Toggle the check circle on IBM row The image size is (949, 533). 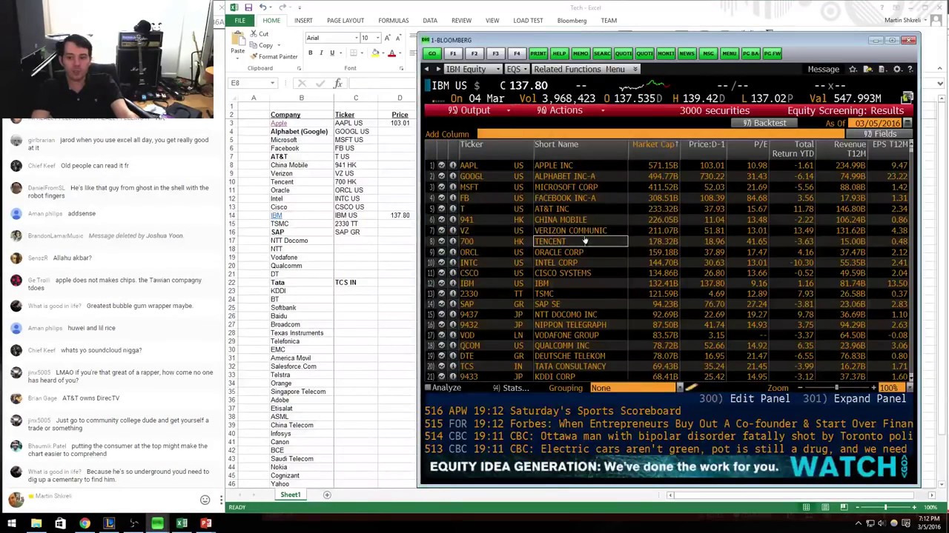coord(442,284)
